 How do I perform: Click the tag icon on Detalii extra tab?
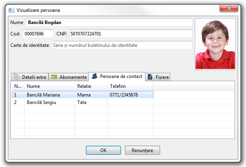[x=16, y=77]
